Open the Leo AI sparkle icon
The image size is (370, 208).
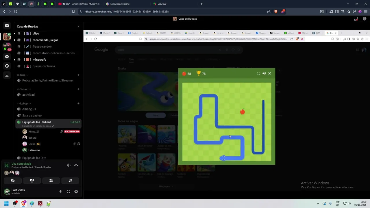[x=348, y=12]
